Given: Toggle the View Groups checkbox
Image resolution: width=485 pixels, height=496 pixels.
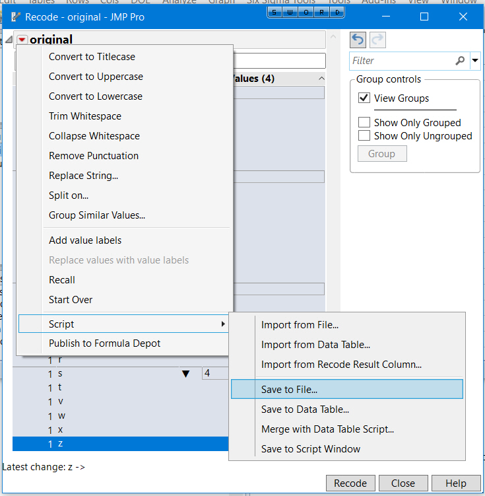Looking at the screenshot, I should coord(364,98).
